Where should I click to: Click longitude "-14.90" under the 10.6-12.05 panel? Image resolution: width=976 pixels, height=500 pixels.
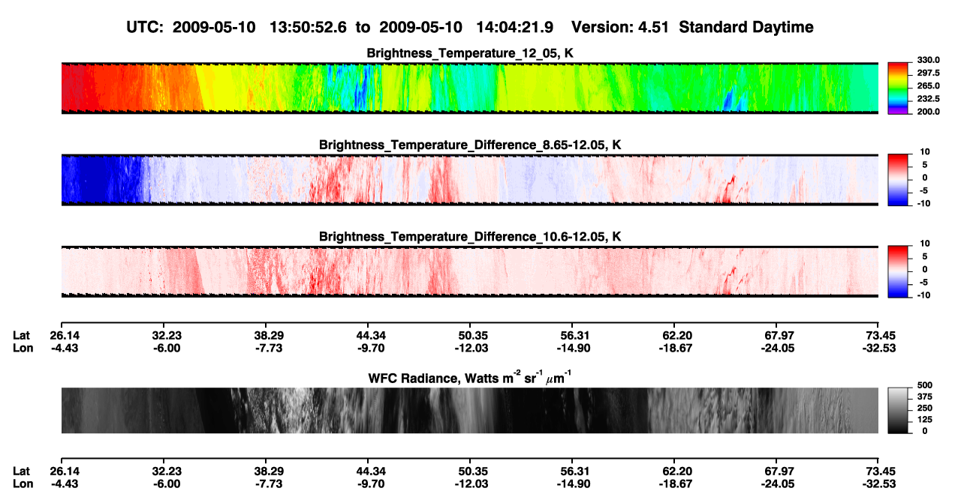pos(572,348)
